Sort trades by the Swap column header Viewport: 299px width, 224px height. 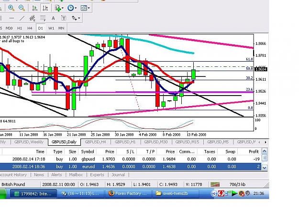(x=228, y=152)
